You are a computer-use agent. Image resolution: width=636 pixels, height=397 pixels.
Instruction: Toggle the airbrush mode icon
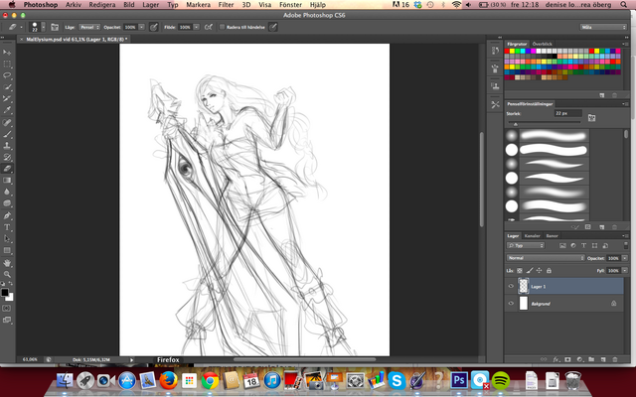coord(209,27)
